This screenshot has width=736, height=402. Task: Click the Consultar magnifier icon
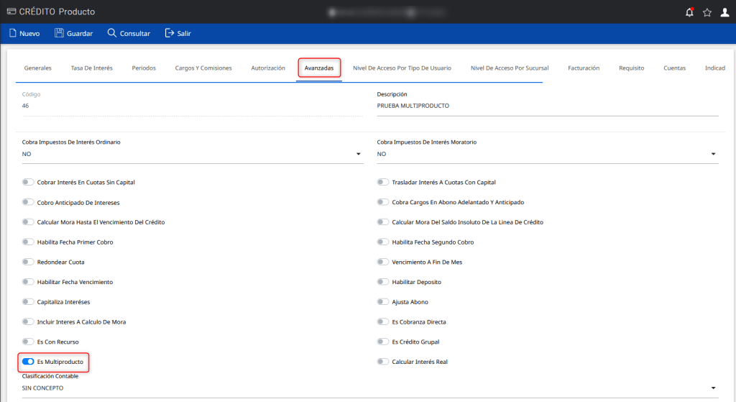(x=111, y=33)
